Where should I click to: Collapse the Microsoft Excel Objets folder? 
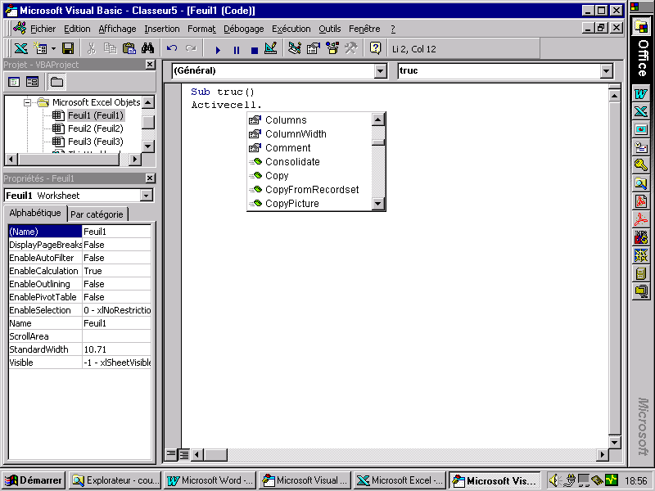(x=28, y=102)
